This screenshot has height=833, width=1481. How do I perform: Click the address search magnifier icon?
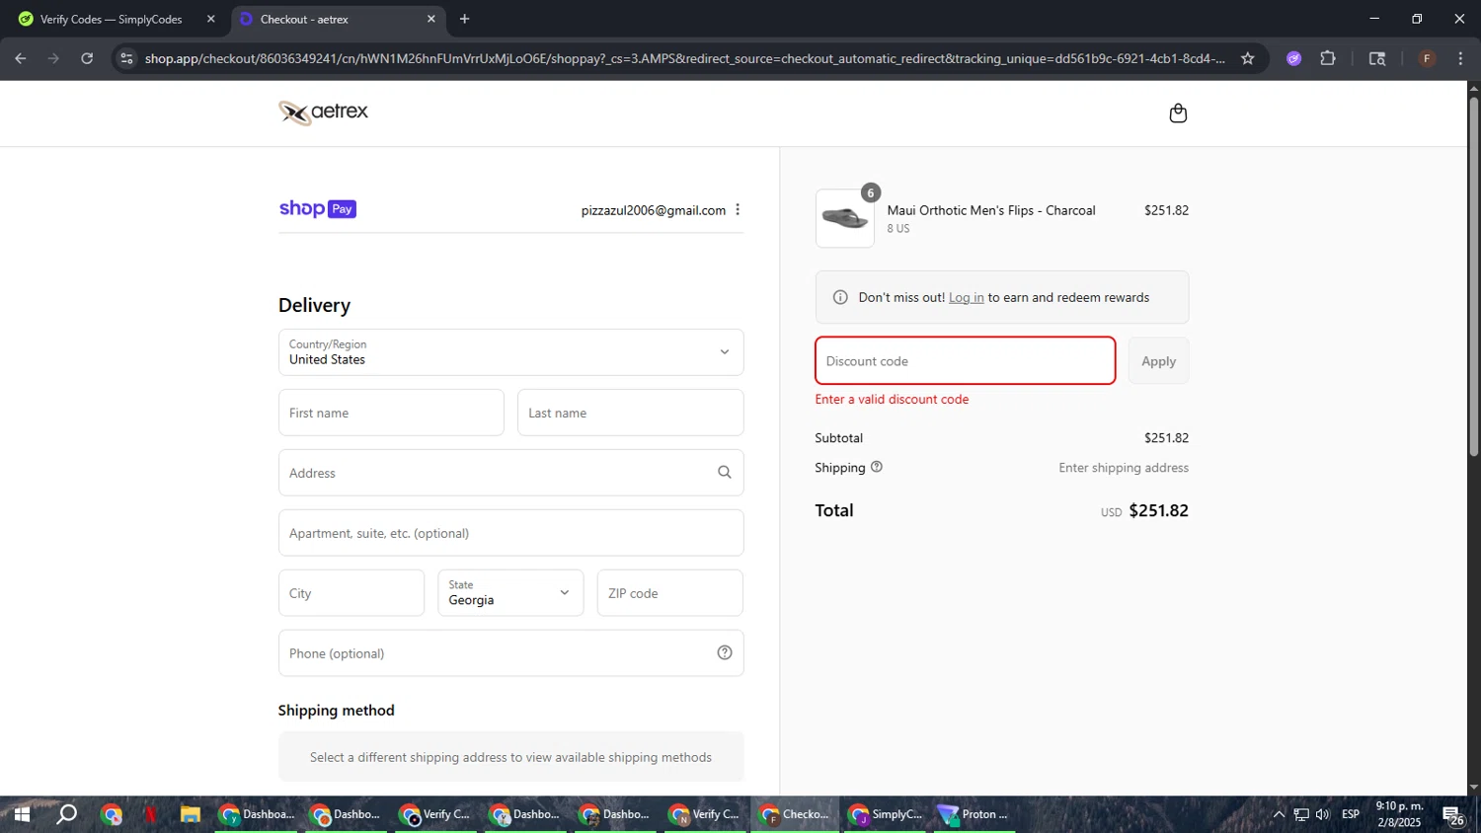(x=725, y=473)
